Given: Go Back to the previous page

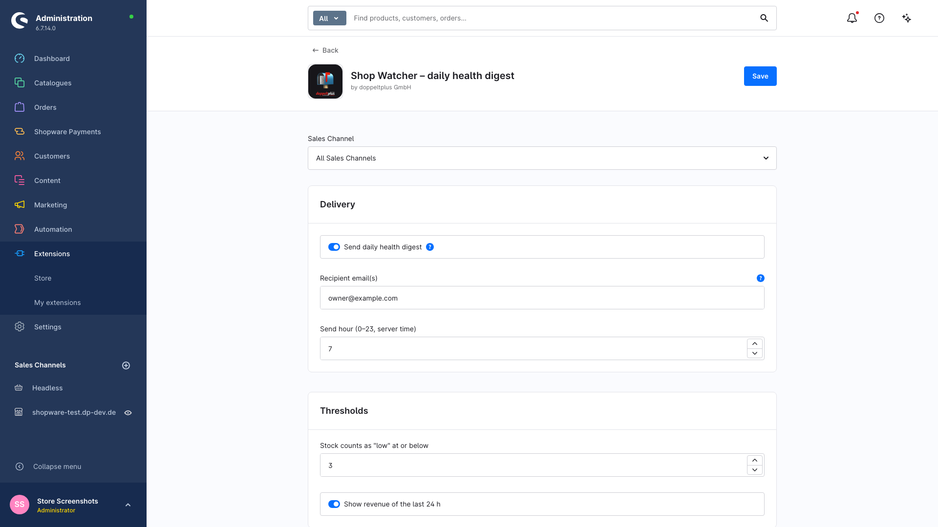Looking at the screenshot, I should [x=325, y=50].
